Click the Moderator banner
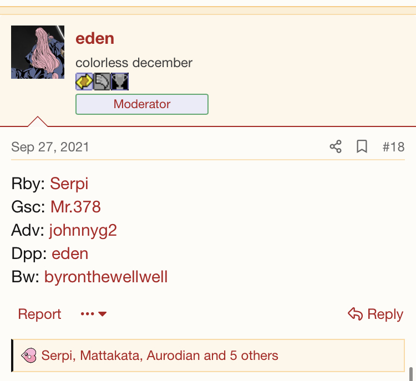416x381 pixels. (142, 104)
